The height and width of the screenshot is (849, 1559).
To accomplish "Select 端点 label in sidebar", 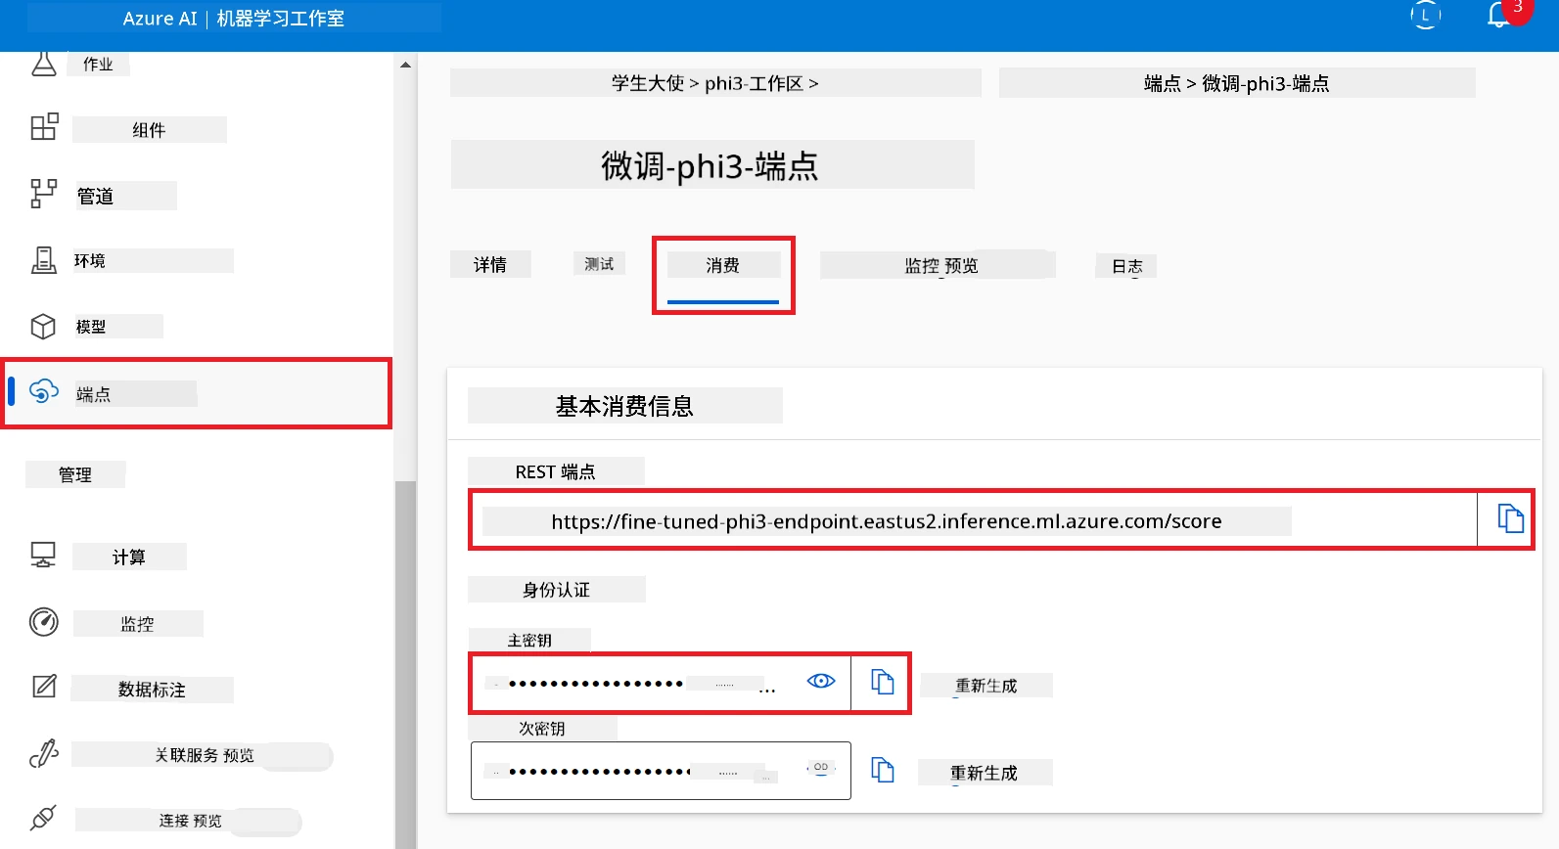I will tap(94, 394).
